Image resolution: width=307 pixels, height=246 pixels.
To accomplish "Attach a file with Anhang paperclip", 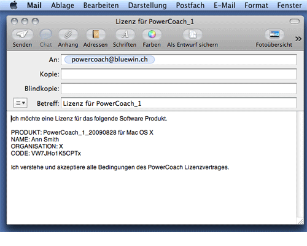I will coord(68,34).
